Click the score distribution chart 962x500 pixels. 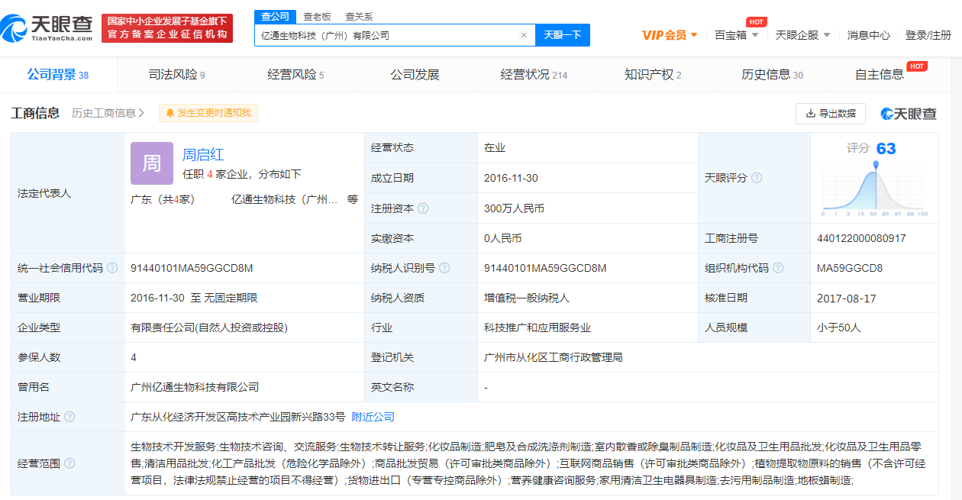[x=875, y=189]
